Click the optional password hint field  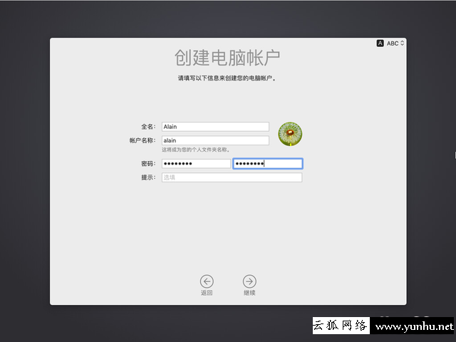[x=232, y=177]
